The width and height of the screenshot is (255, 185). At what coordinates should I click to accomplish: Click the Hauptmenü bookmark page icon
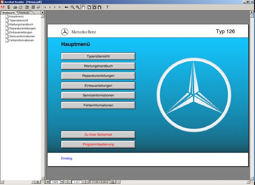tap(7, 17)
